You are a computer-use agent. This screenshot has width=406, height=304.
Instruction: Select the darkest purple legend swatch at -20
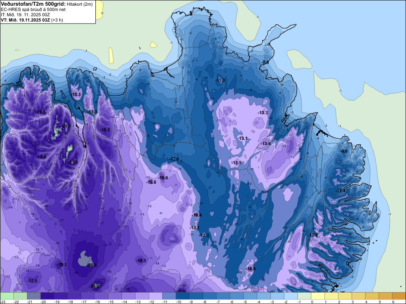tap(48, 296)
